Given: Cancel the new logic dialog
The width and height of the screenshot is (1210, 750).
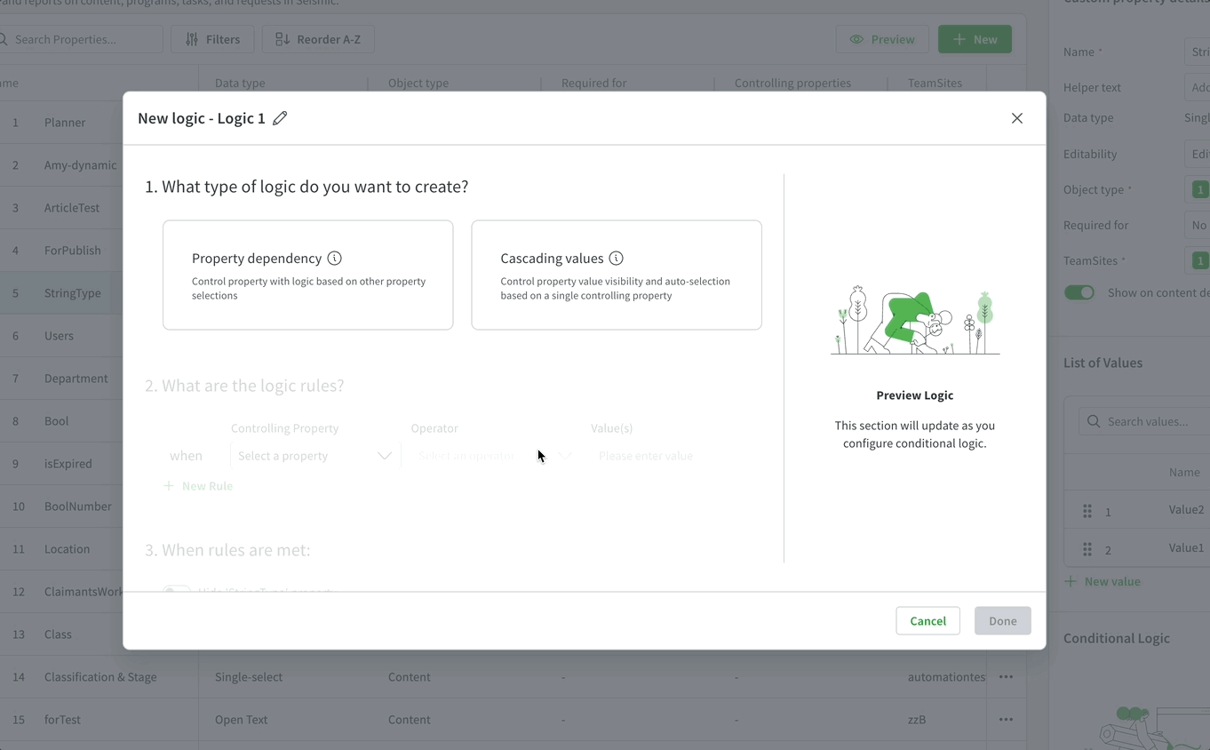Looking at the screenshot, I should click(927, 621).
